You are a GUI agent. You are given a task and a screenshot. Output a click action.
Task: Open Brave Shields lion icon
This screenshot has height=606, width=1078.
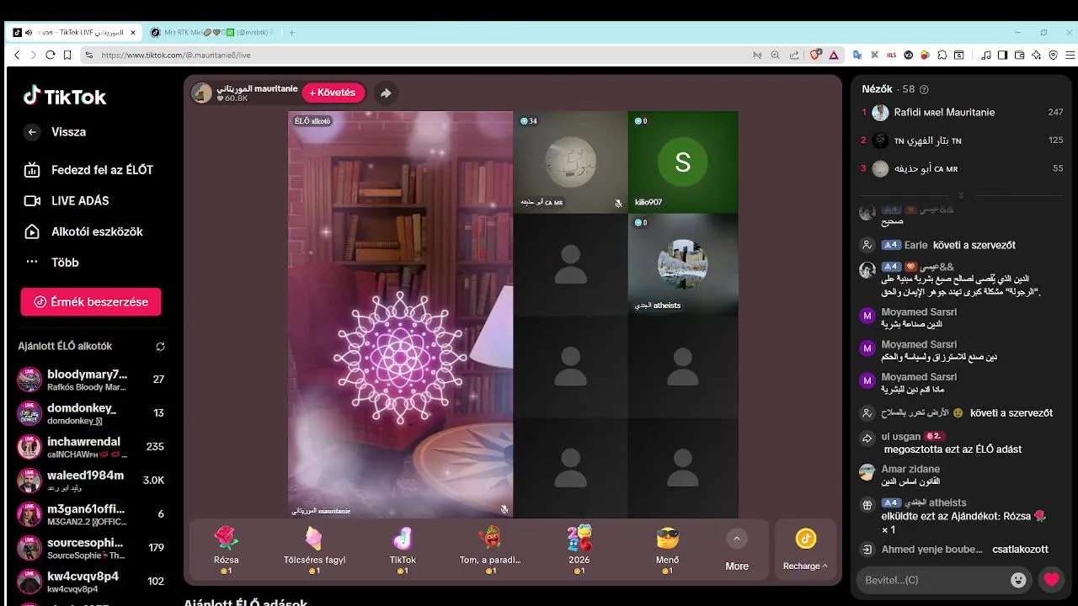click(815, 55)
